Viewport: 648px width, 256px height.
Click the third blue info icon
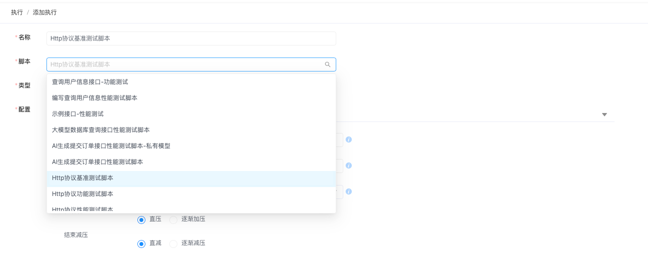(x=349, y=191)
